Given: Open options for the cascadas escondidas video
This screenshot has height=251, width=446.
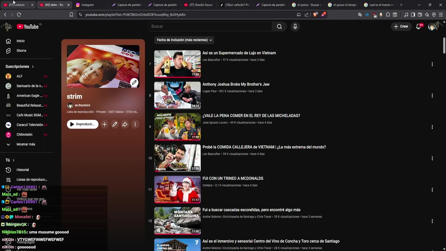Looking at the screenshot, I should tap(432, 221).
